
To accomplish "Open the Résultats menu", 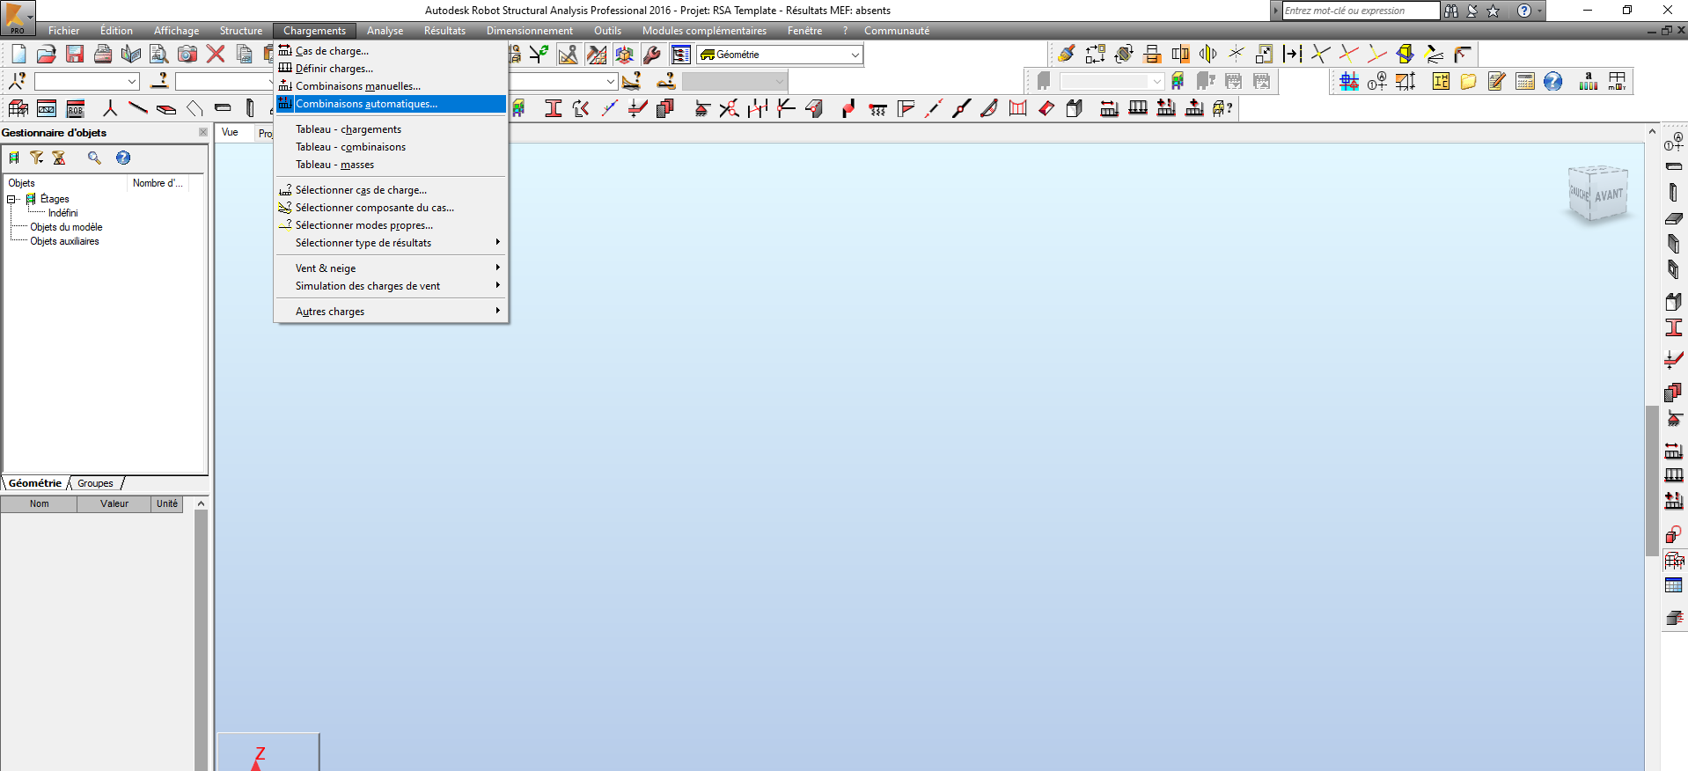I will (444, 31).
